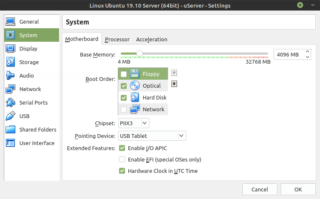Select Shared Folders label in sidebar

pyautogui.click(x=38, y=129)
